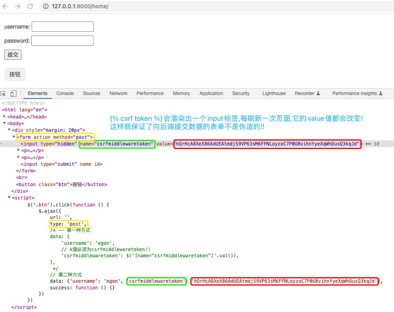Expand the head element node
Image resolution: width=394 pixels, height=312 pixels.
coord(5,117)
